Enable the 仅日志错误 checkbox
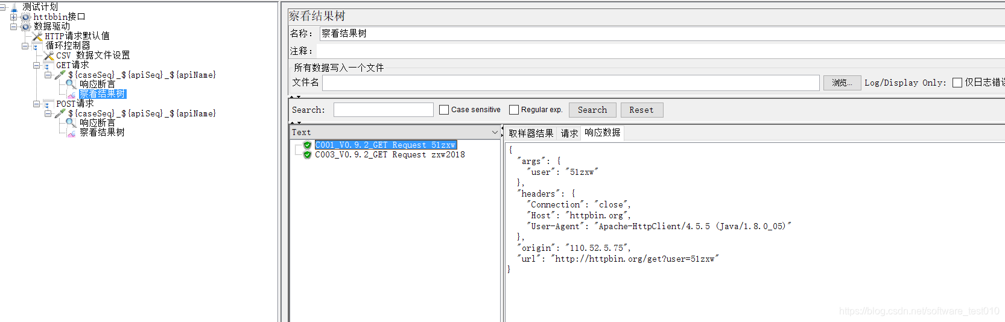The height and width of the screenshot is (322, 1005). point(957,83)
